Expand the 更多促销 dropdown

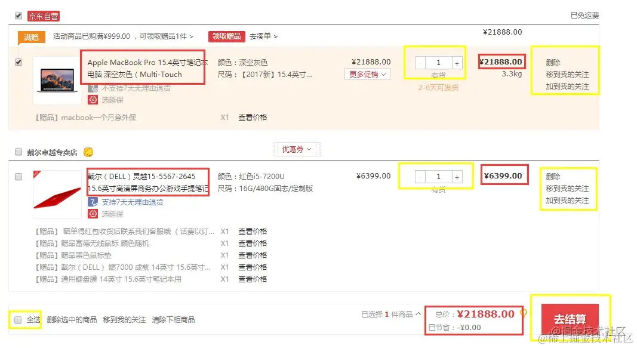click(x=368, y=74)
